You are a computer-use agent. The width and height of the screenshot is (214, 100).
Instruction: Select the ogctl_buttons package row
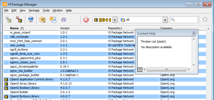105,49
